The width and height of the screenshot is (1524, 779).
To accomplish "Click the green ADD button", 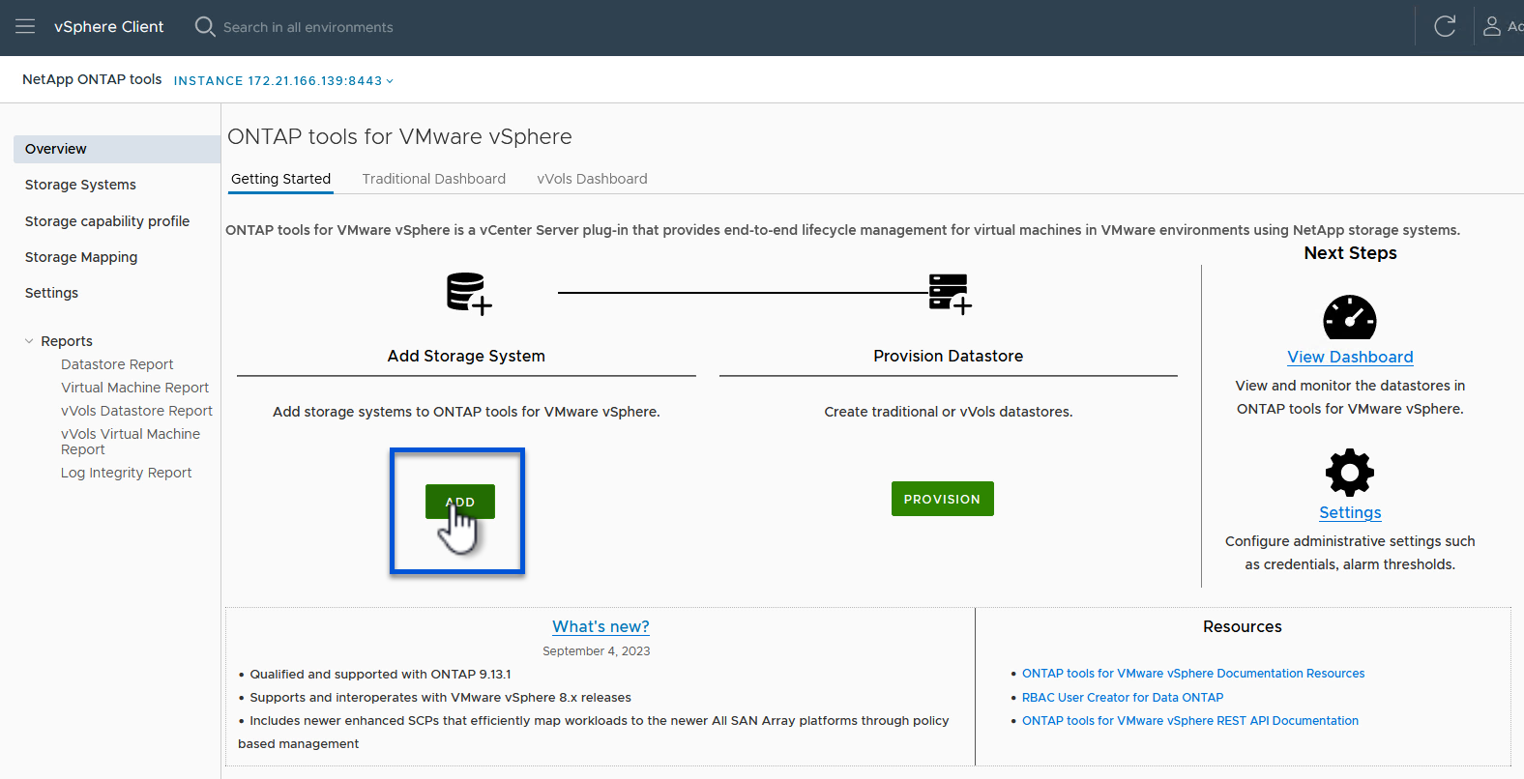I will tap(459, 502).
